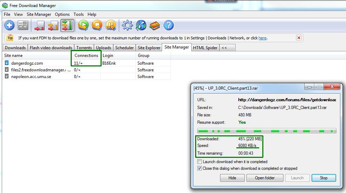Enable Launch download when it is completed
346x193 pixels.
click(199, 162)
